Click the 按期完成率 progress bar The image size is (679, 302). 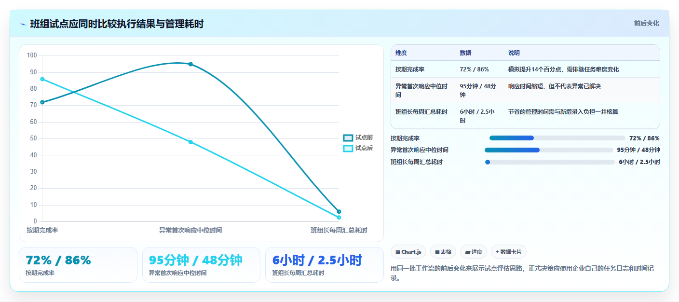(557, 138)
